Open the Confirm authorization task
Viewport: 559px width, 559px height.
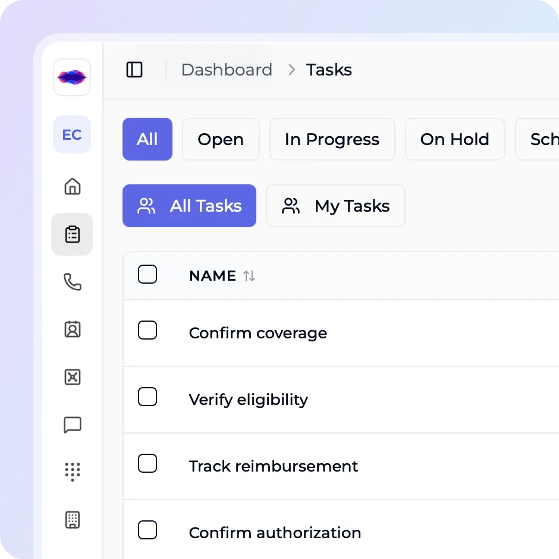[x=275, y=533]
